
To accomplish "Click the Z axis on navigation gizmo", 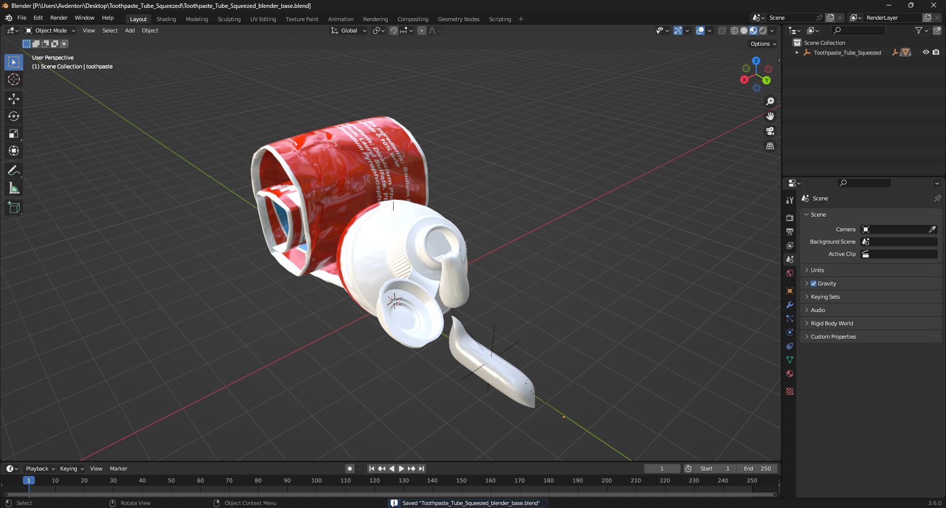I will (756, 61).
